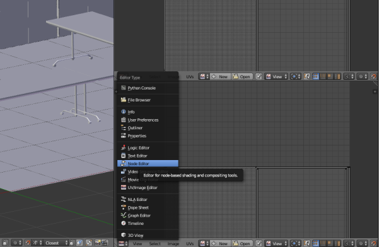The image size is (379, 247).
Task: Browse images dropdown in upper header
Action: point(204,76)
